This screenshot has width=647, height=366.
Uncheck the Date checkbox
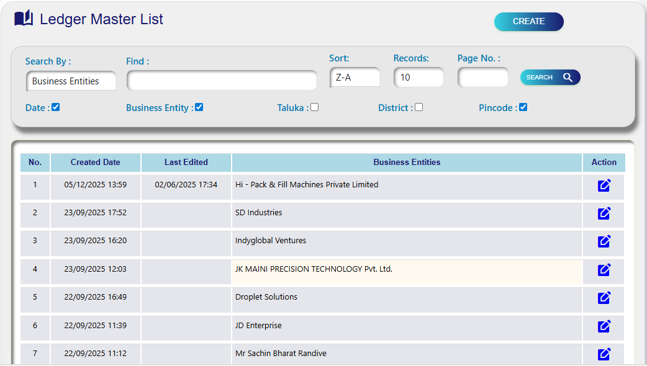pos(56,107)
